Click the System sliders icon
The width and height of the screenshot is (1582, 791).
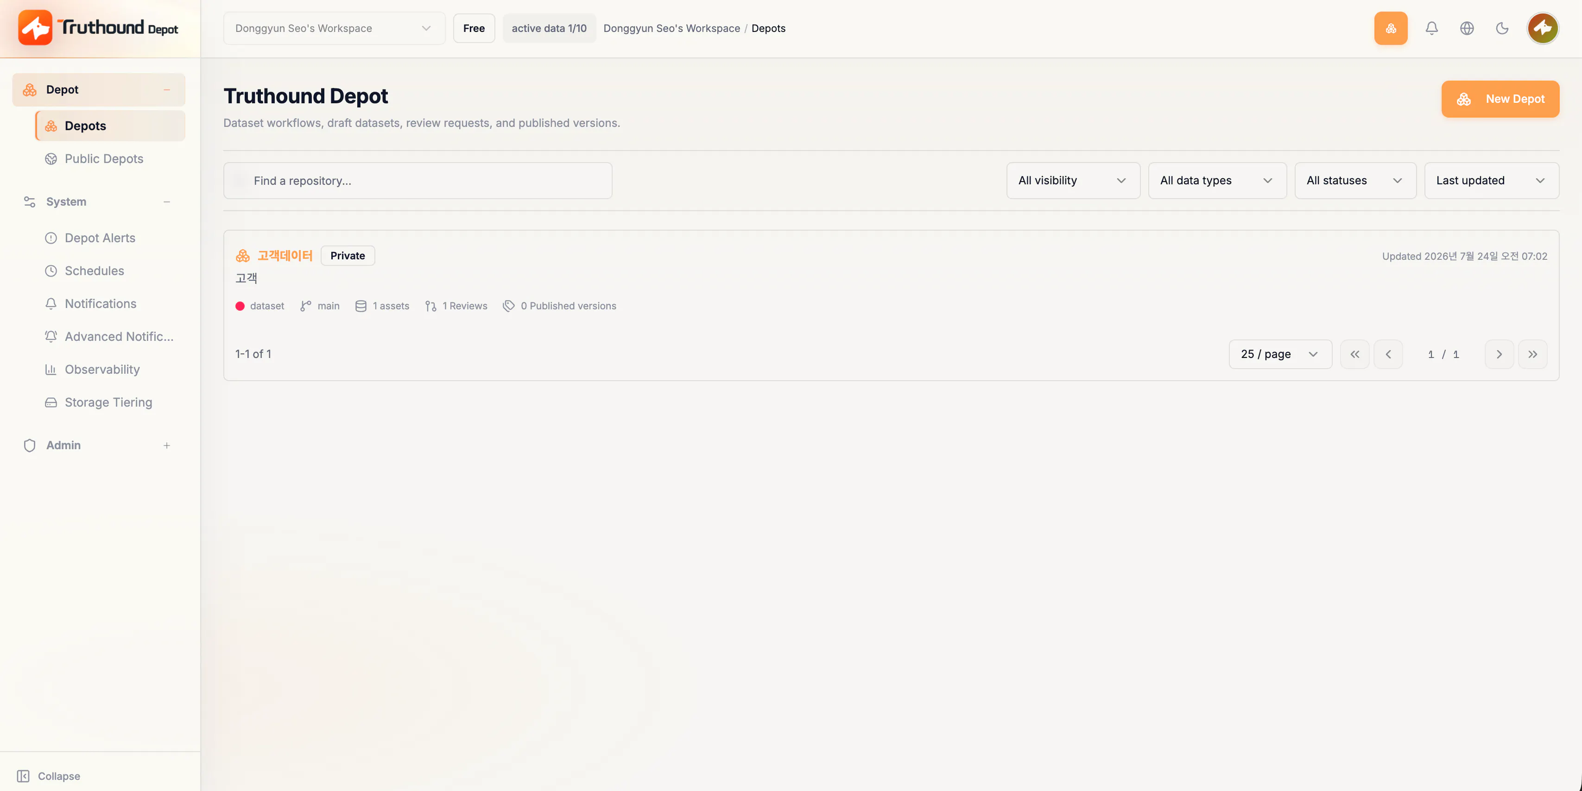coord(30,202)
